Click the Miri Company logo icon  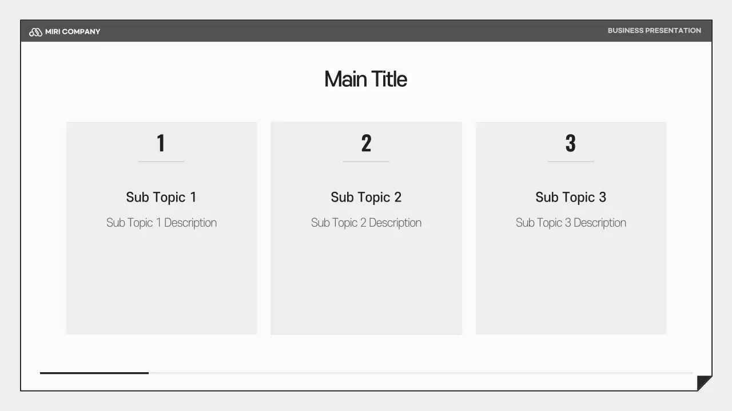pos(35,32)
